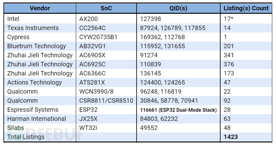This screenshot has width=276, height=144.
Task: Select the AX200 SoC cell
Action: click(x=106, y=19)
